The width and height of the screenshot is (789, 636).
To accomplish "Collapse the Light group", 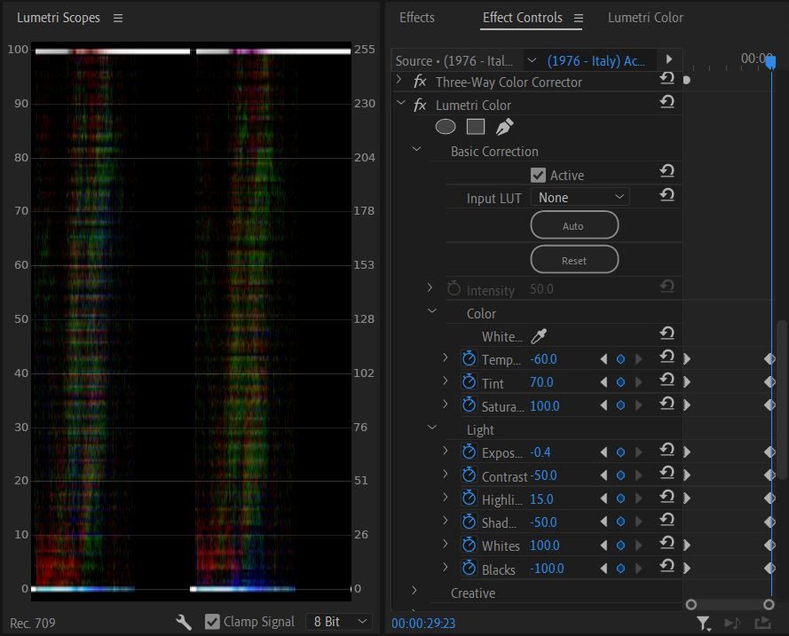I will coord(432,428).
